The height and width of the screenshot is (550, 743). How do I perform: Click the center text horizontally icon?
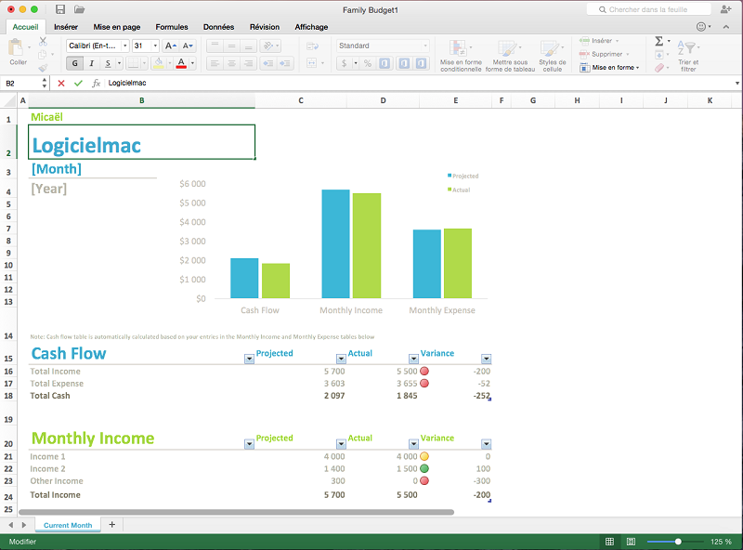231,63
